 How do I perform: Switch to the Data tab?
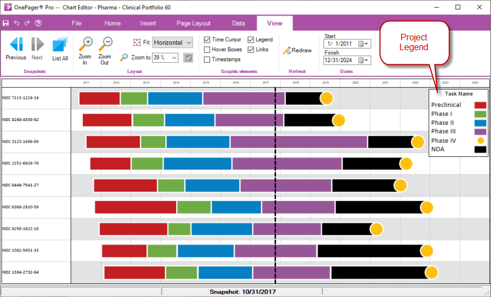click(238, 23)
